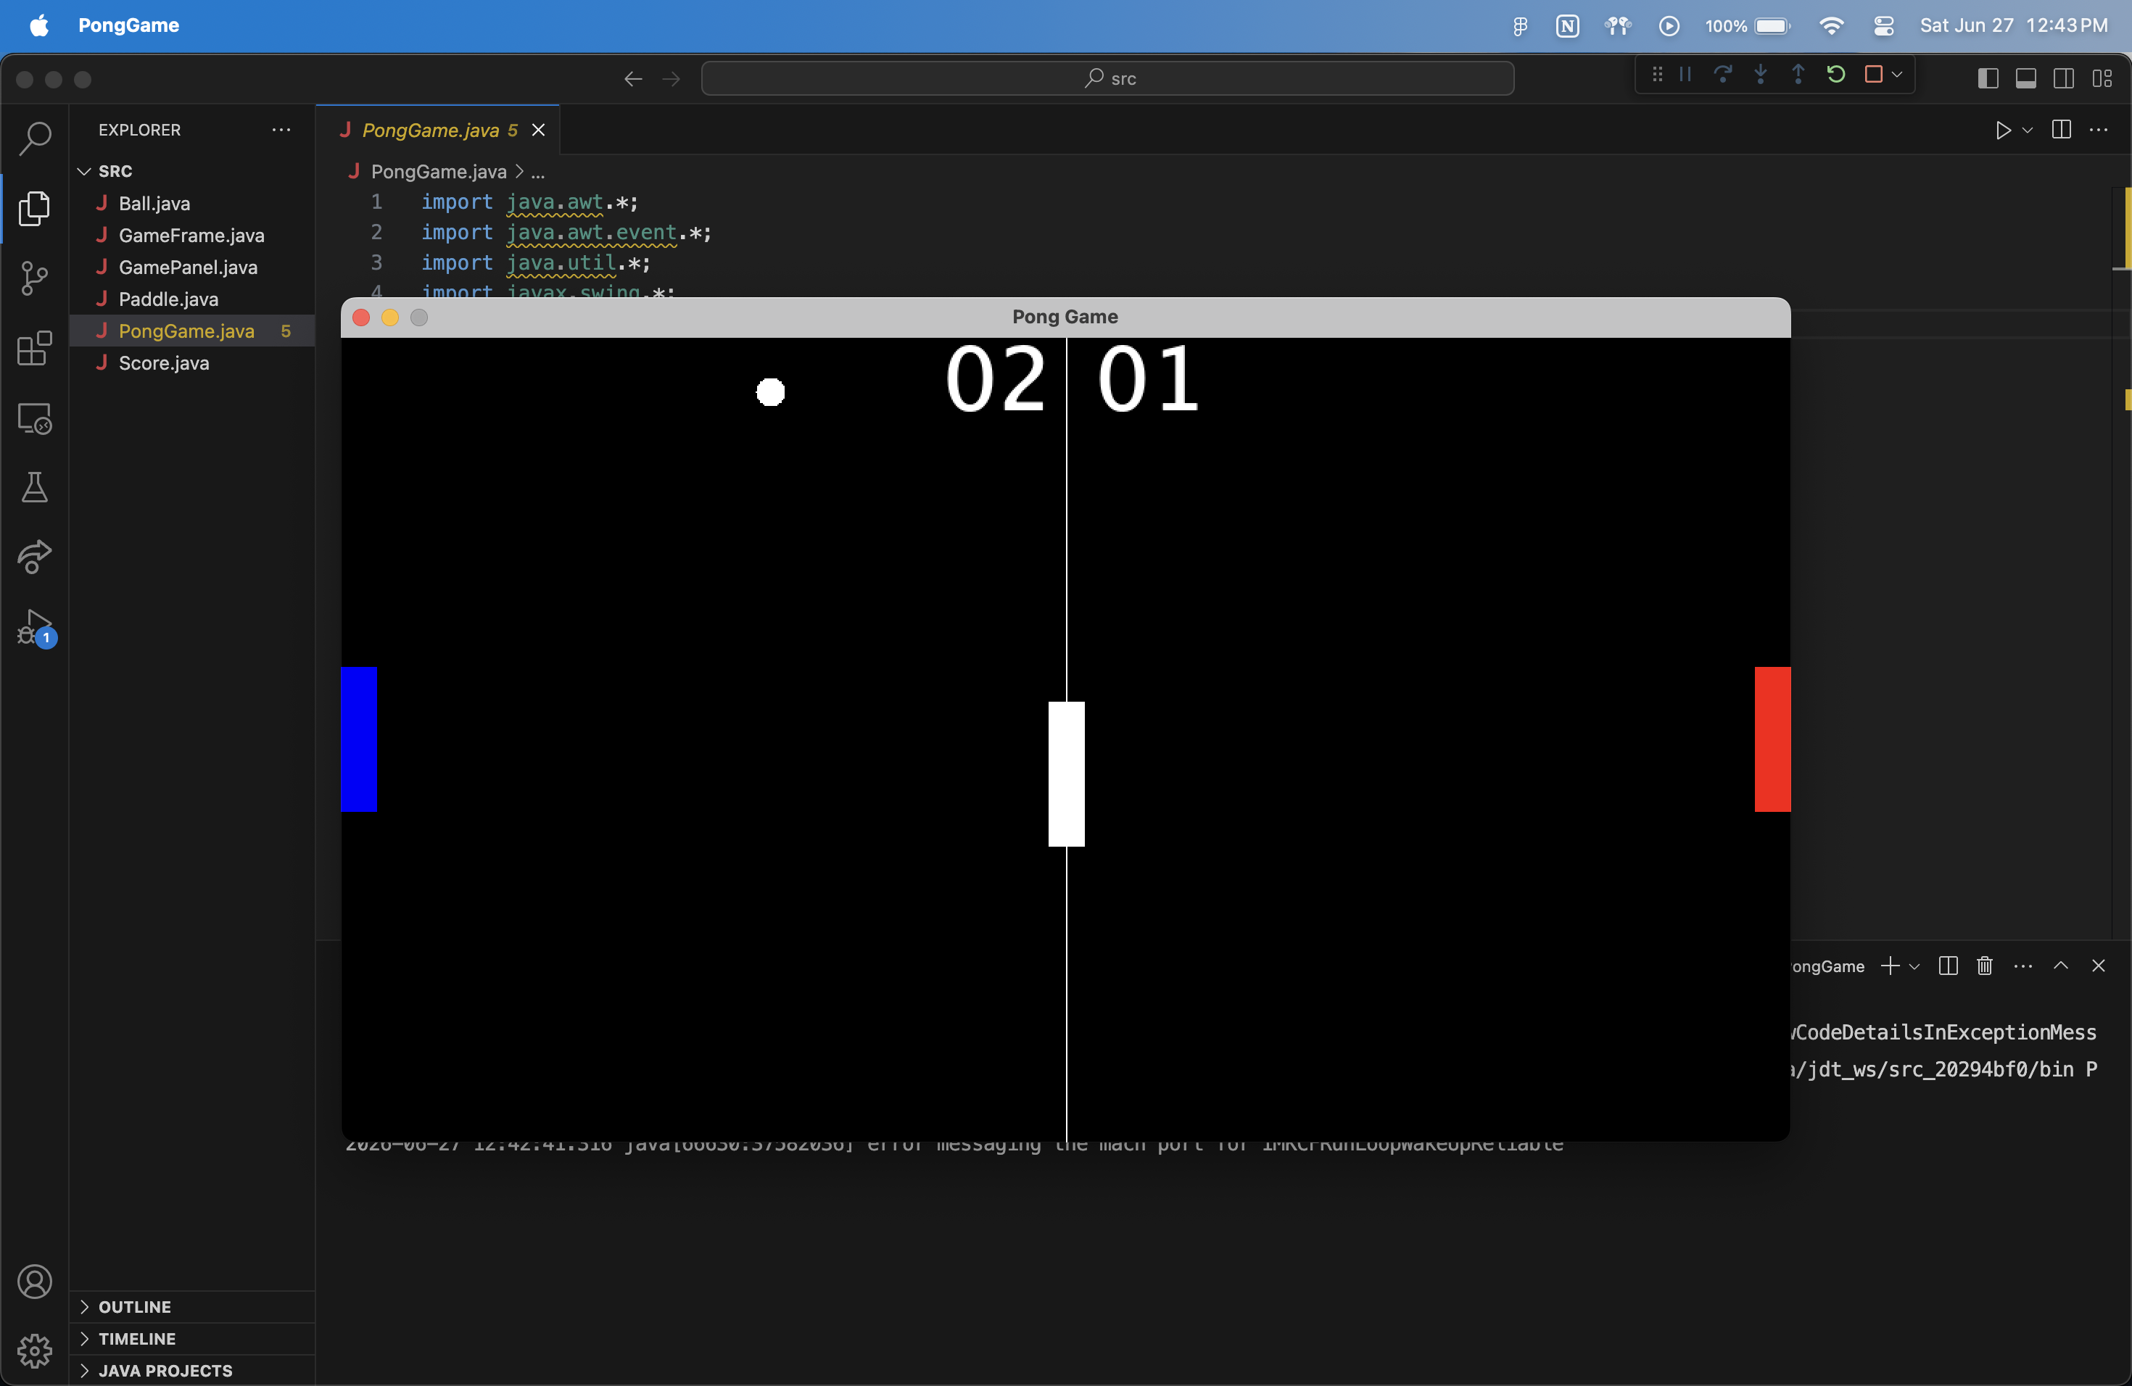Go back with the navigation arrow
Image resolution: width=2132 pixels, height=1386 pixels.
coord(633,79)
